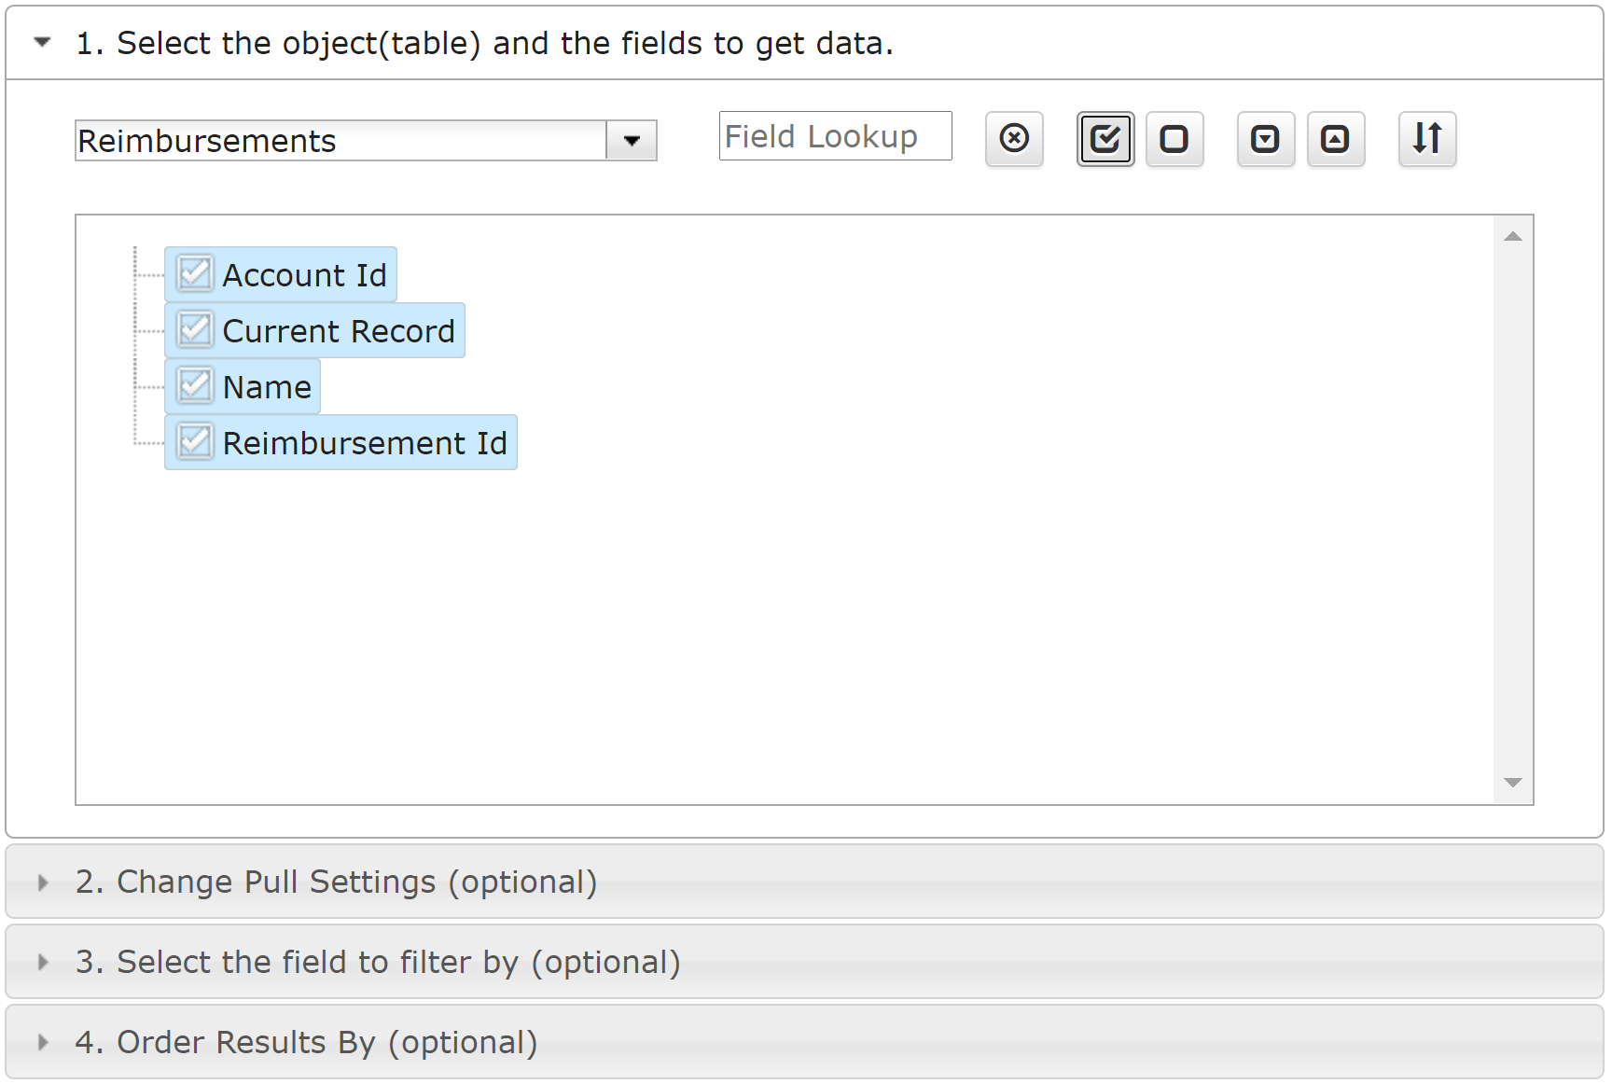
Task: Click the collapse all up-arrow icon
Action: [x=1336, y=139]
